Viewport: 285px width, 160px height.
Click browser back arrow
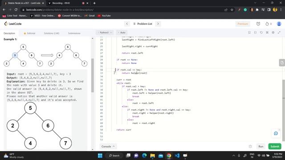click(x=4, y=10)
